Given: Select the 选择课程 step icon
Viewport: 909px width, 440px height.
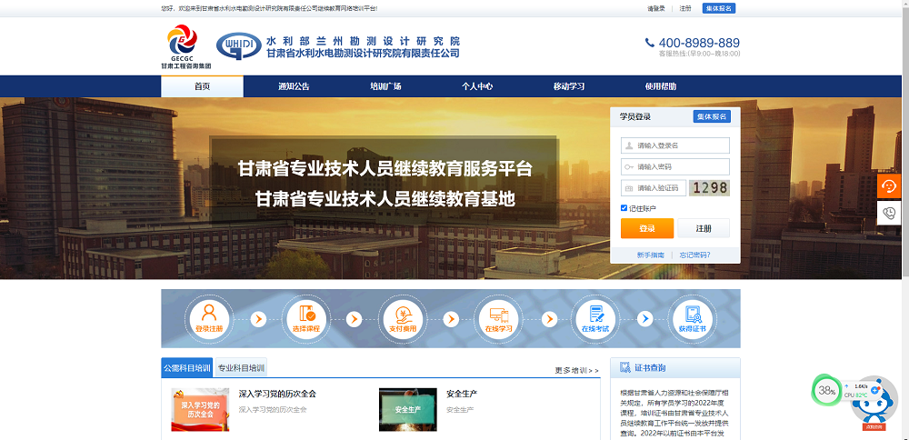Looking at the screenshot, I should coord(305,317).
